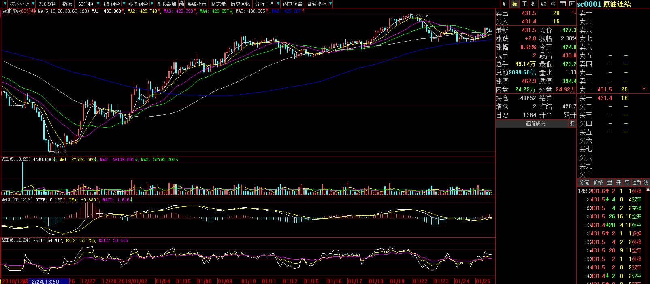This screenshot has width=650, height=284.
Task: Click the grid layout 田 icon
Action: tap(524, 4)
